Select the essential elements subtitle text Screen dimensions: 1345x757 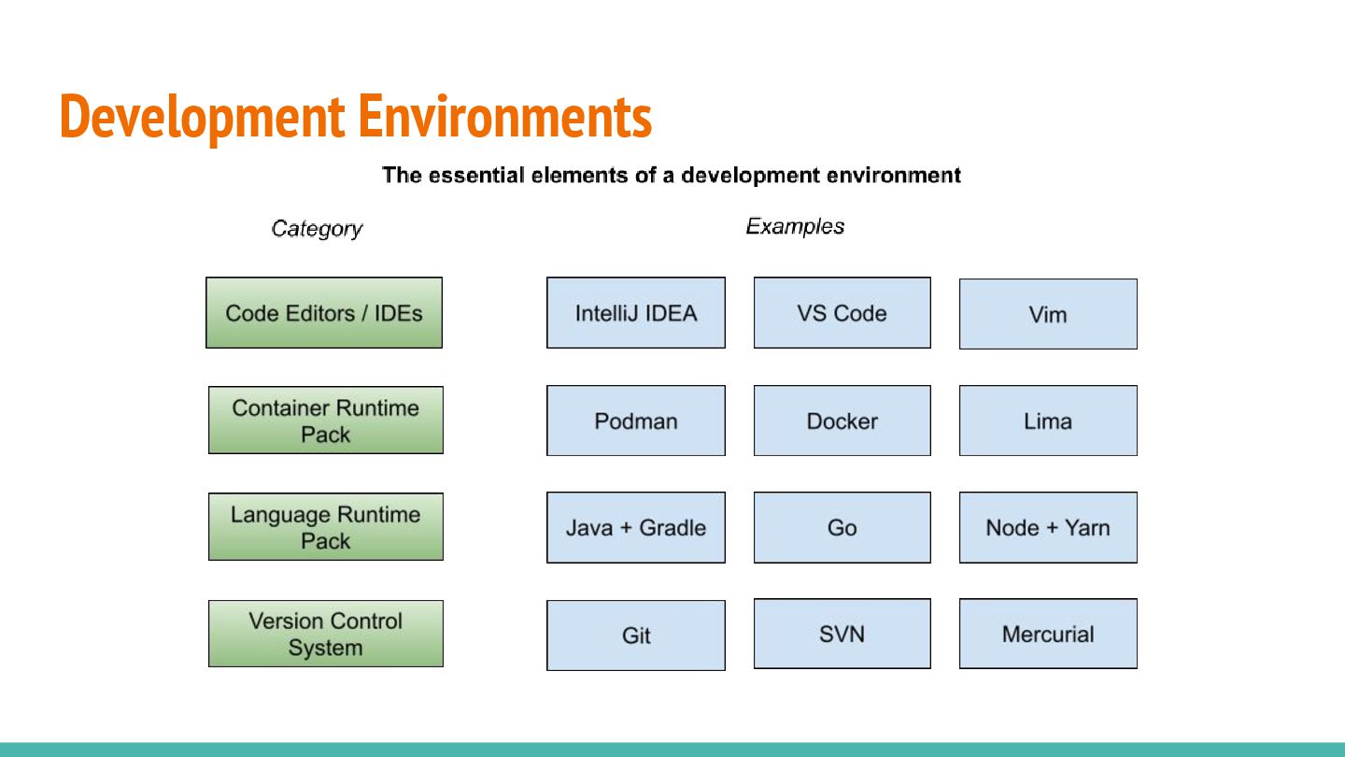672,175
